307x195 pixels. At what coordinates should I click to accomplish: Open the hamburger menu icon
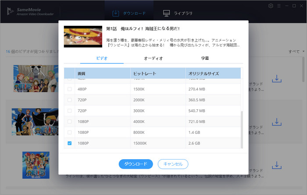click(x=279, y=6)
